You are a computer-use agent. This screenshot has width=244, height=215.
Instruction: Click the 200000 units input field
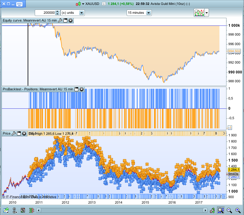(x=45, y=13)
